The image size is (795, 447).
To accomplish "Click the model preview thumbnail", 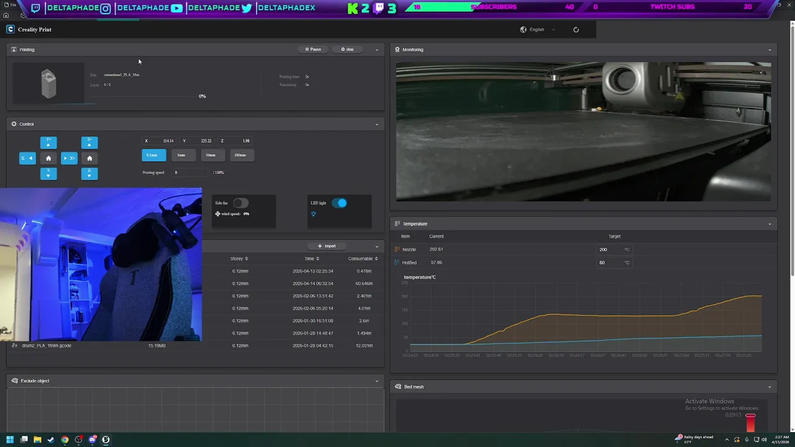I will coord(48,83).
